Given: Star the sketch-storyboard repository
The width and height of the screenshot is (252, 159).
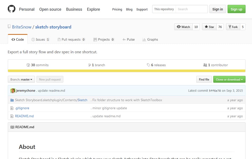Looking at the screenshot, I should (209, 27).
